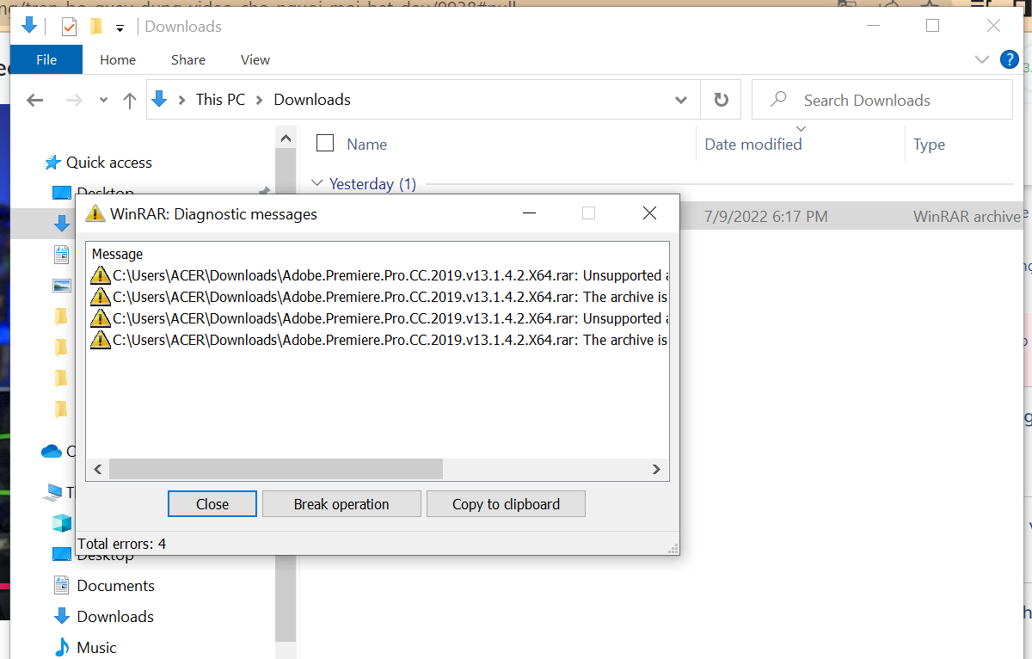Open the Music folder in the navigation pane
The height and width of the screenshot is (659, 1032).
[x=96, y=648]
